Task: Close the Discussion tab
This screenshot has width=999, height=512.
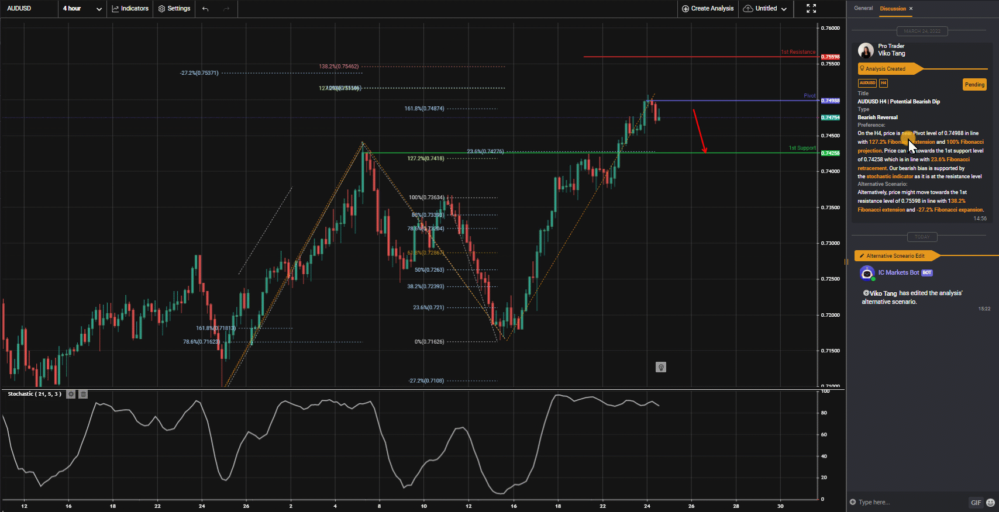Action: click(x=911, y=9)
